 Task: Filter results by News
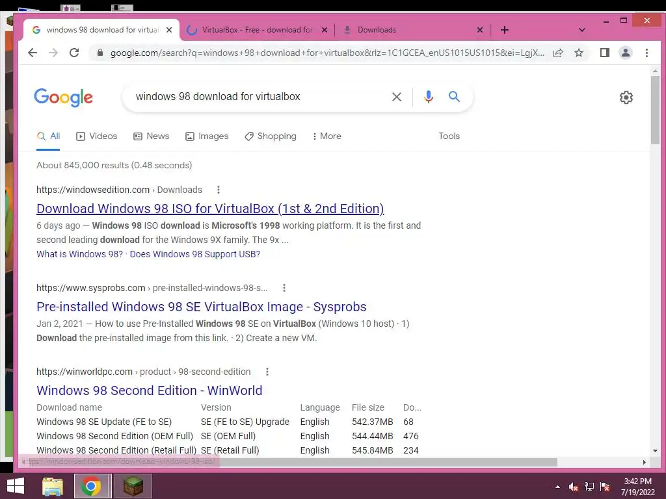151,136
